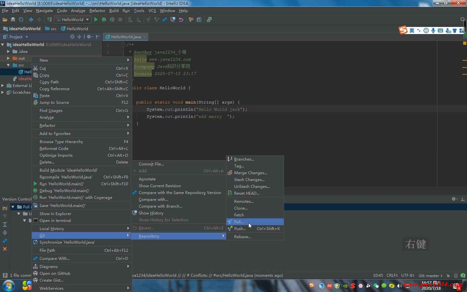This screenshot has height=292, width=467.
Task: Click the Scroll from Source icon in Project panel
Action: [72, 37]
